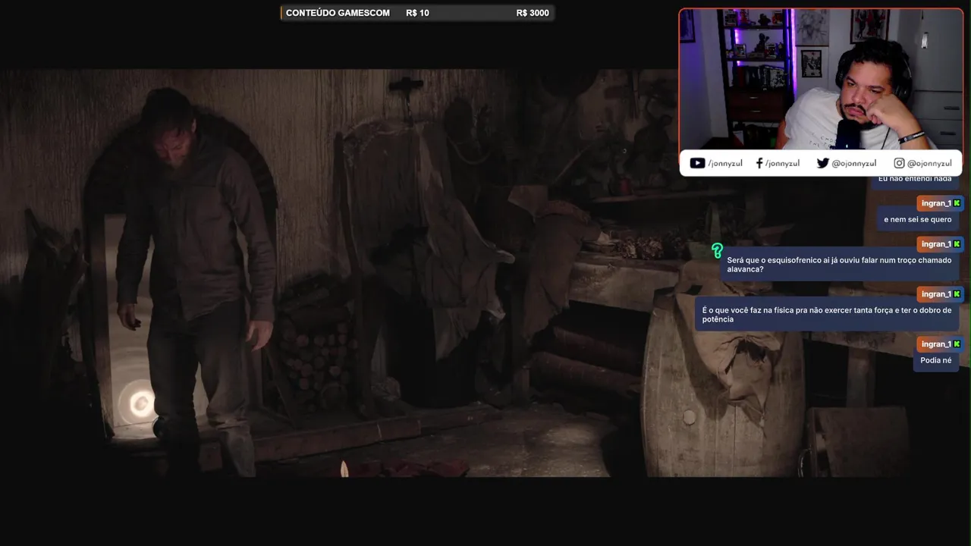This screenshot has height=546, width=971.
Task: Click the CONTEÚDO GAMESCOM goal label
Action: 338,13
